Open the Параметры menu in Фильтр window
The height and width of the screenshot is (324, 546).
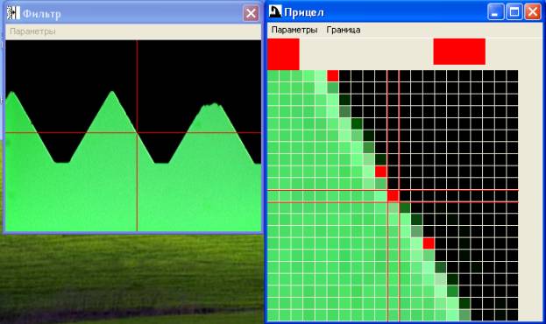click(x=32, y=32)
